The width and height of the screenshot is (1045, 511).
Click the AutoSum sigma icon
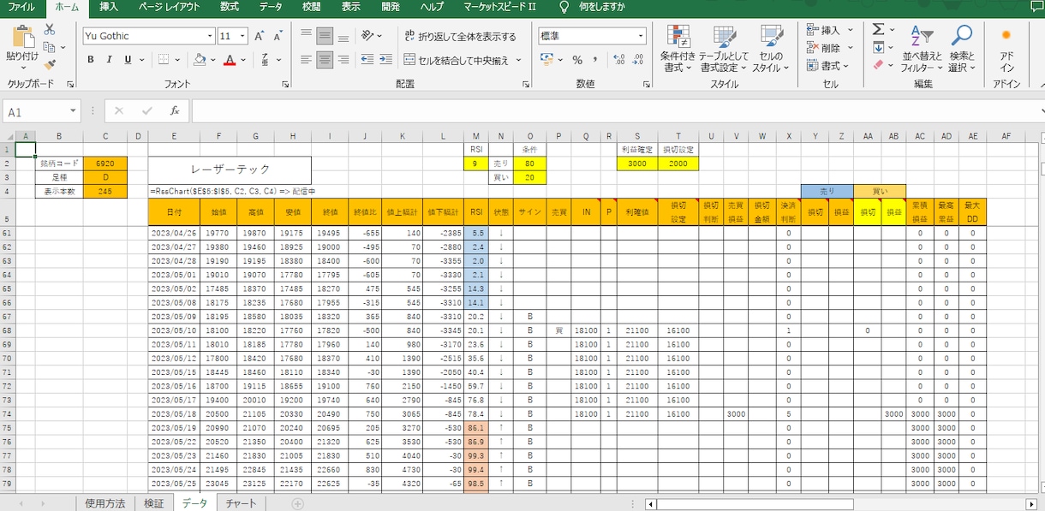(x=878, y=29)
